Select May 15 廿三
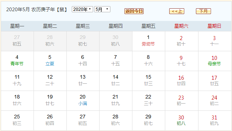This screenshot has height=131, width=232. pos(149,81)
